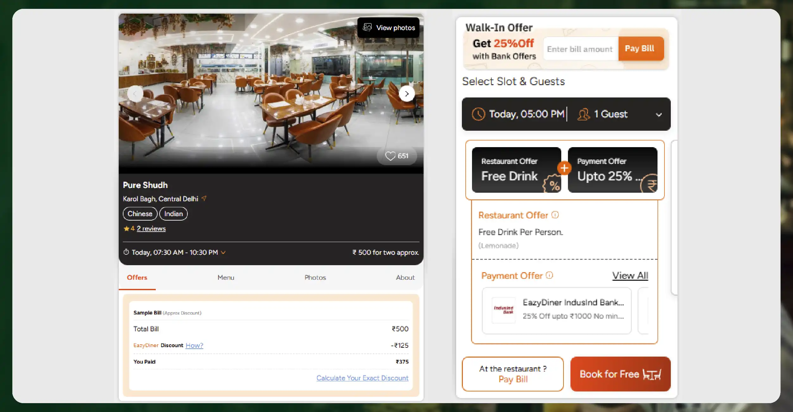Image resolution: width=793 pixels, height=412 pixels.
Task: Click the clock icon in the slot selector
Action: tap(478, 114)
